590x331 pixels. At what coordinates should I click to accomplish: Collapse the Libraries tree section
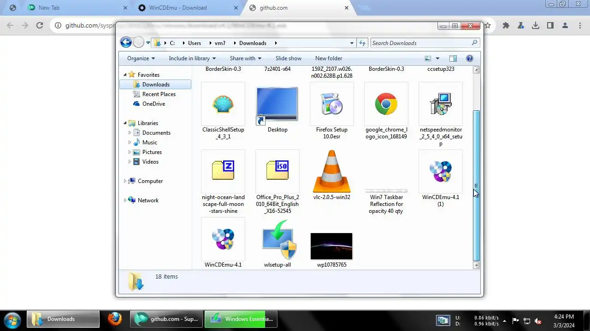pos(125,123)
